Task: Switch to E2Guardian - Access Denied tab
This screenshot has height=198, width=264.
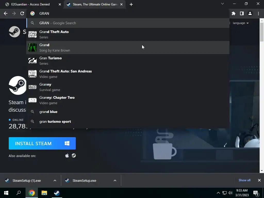Action: (x=30, y=4)
